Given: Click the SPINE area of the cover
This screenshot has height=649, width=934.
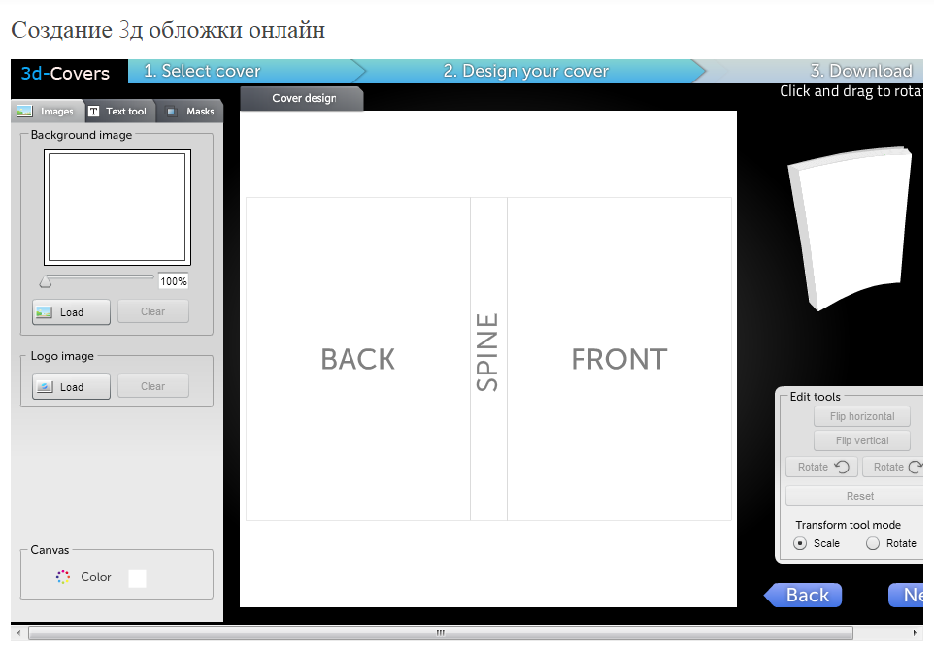Looking at the screenshot, I should tap(488, 359).
